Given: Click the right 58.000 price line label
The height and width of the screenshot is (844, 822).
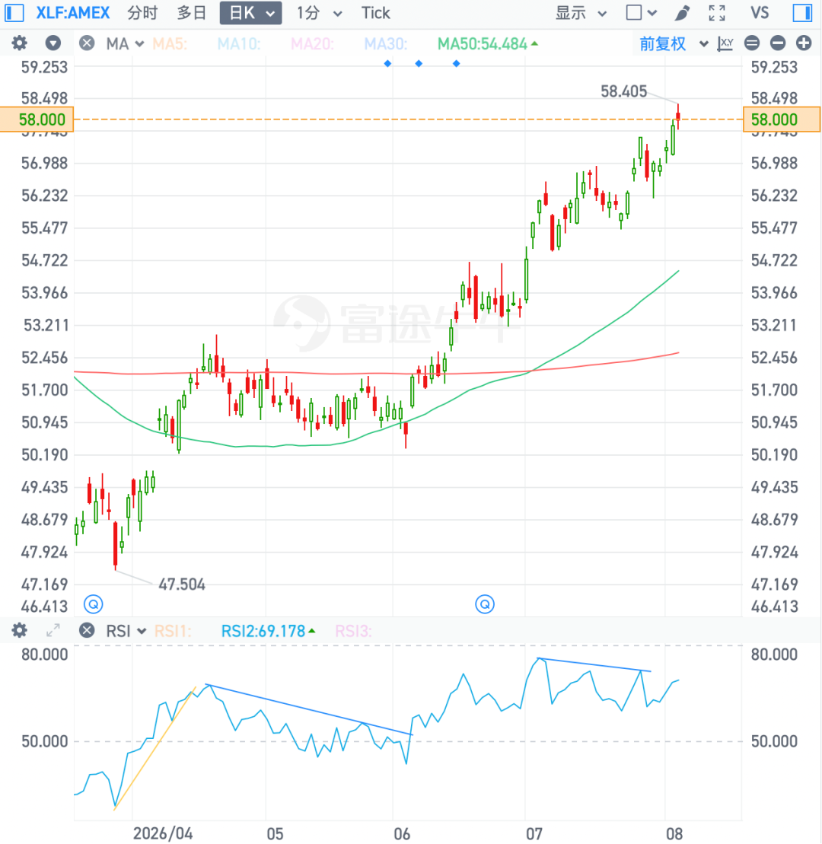Looking at the screenshot, I should coord(782,119).
